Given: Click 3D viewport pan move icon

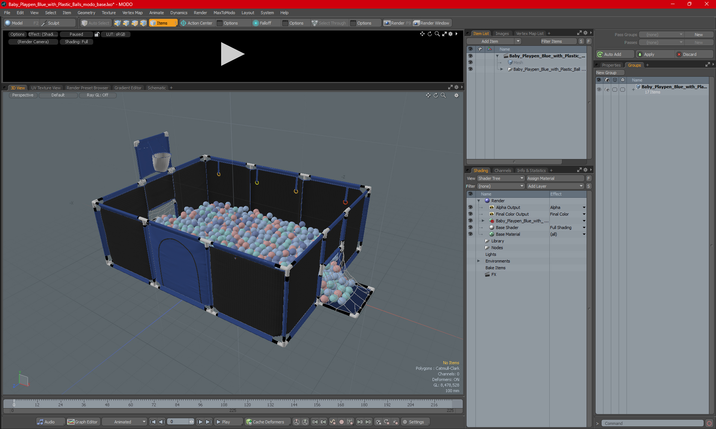Looking at the screenshot, I should (x=428, y=95).
